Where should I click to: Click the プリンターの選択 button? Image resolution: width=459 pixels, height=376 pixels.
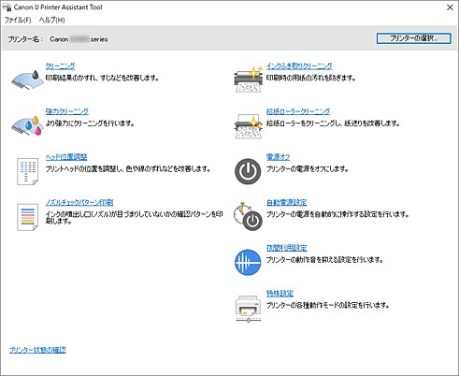coord(413,38)
